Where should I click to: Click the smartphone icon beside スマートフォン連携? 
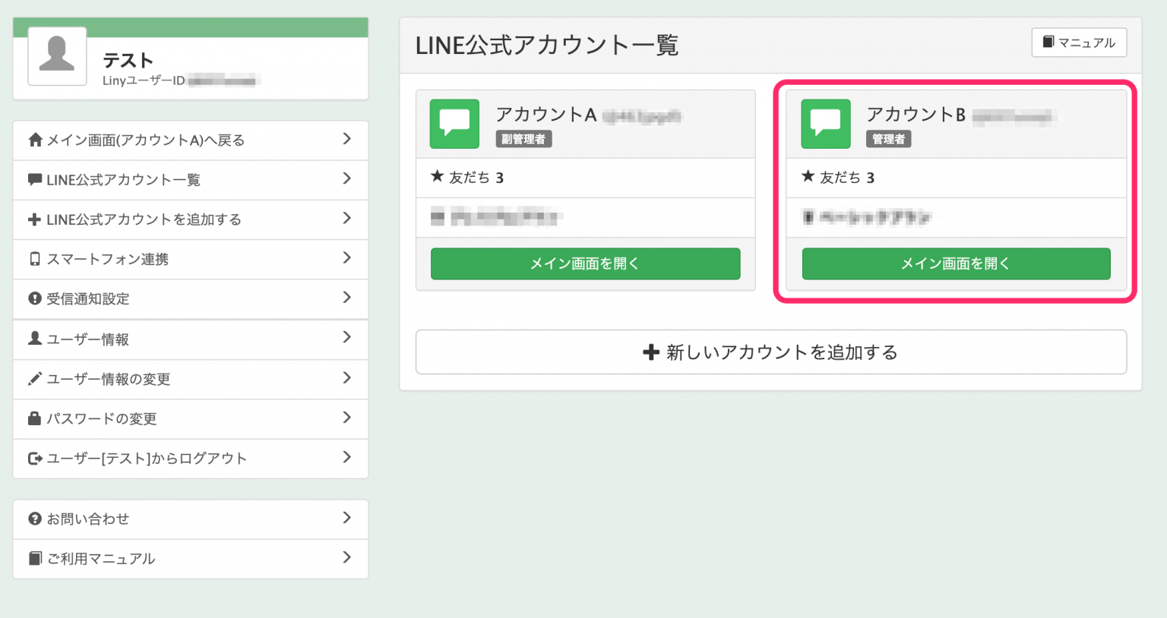(x=35, y=259)
